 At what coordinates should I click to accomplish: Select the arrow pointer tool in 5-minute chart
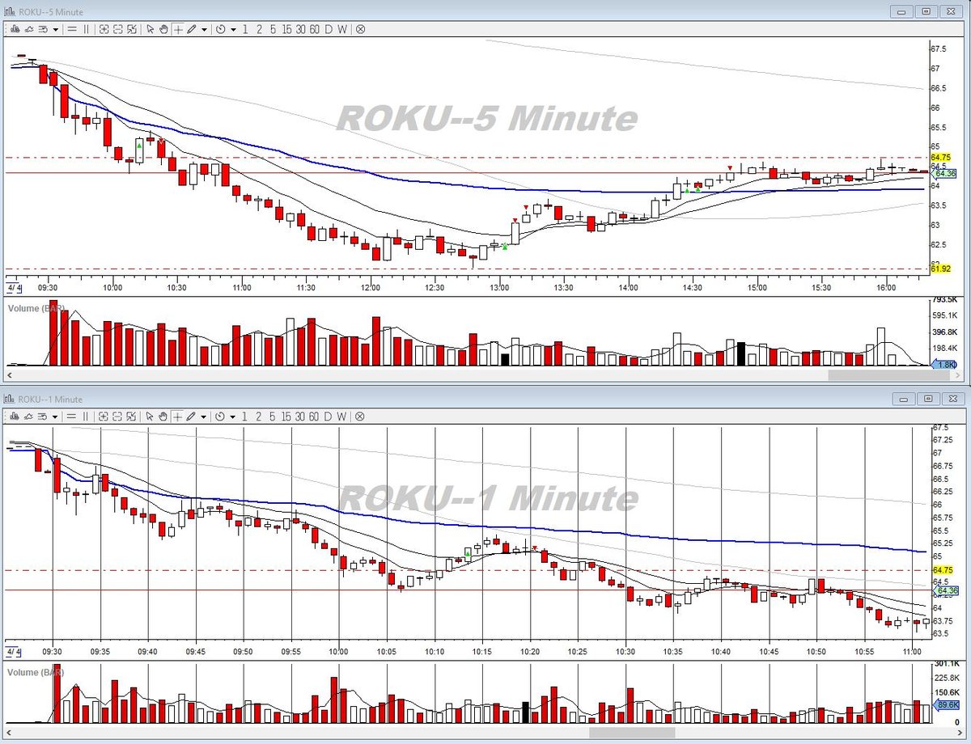(151, 28)
